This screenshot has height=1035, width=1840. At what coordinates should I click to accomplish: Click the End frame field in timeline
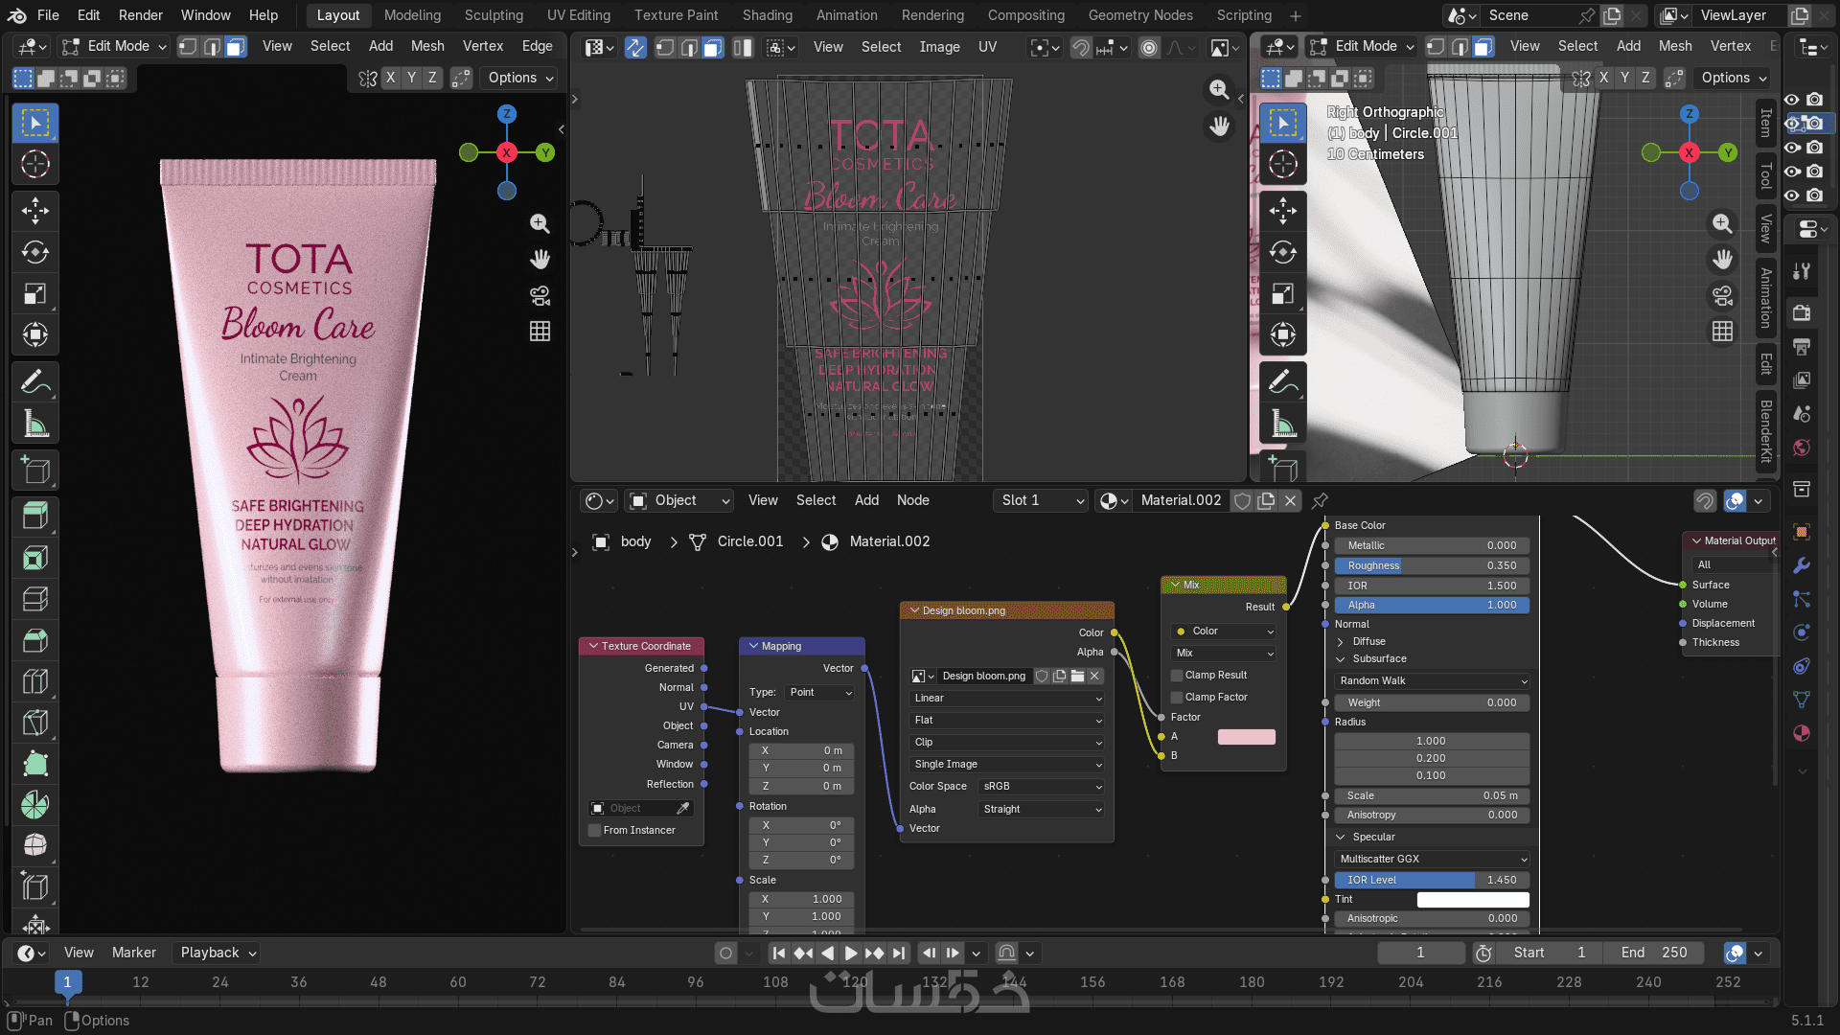click(x=1653, y=954)
